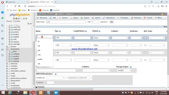
Task: Open Favorites tables link
Action: [17, 21]
